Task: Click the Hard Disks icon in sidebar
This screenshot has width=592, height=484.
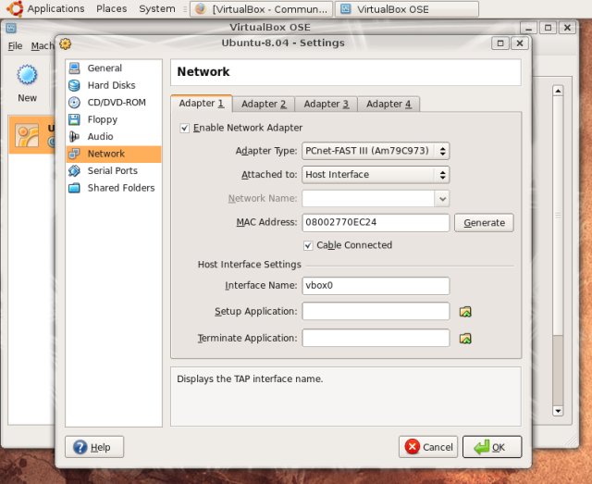Action: (74, 85)
